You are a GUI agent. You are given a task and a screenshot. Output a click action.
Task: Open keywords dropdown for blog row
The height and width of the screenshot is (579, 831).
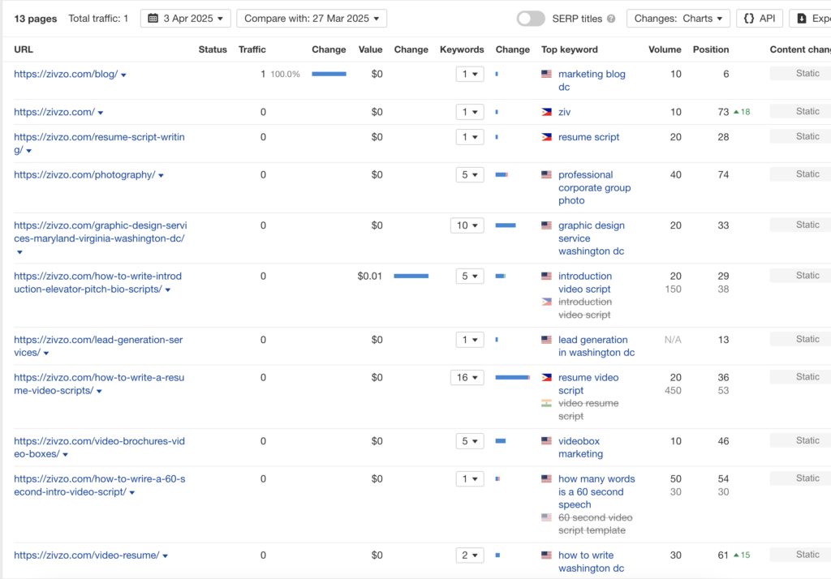point(470,74)
